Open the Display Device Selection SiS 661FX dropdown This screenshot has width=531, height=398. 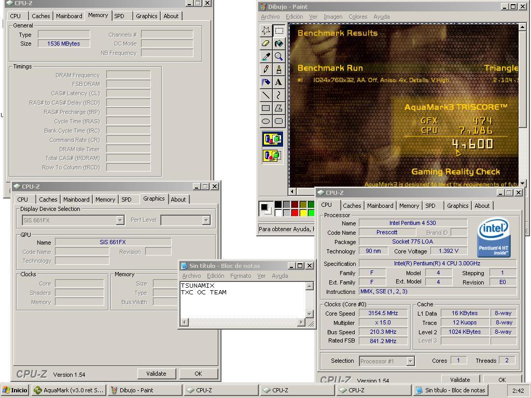(120, 220)
